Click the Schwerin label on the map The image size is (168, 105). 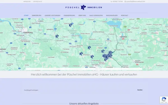coord(50,29)
